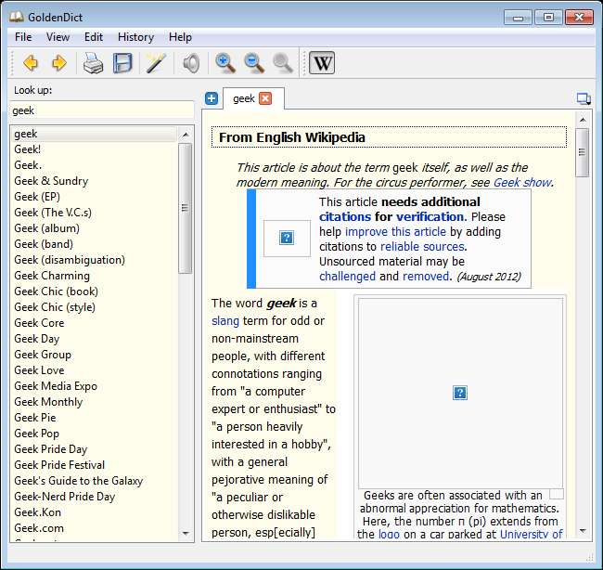Click the word list scroll-down arrow
Screen dimensions: 603x570
click(186, 534)
